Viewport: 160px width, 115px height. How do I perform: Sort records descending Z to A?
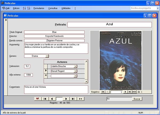[x=29, y=8]
